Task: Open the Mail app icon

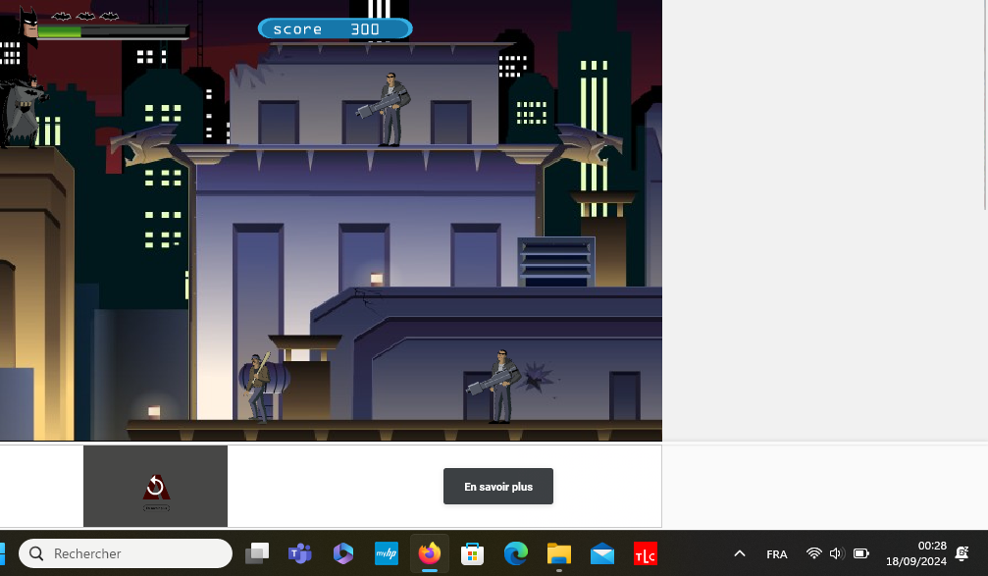Action: [x=602, y=553]
